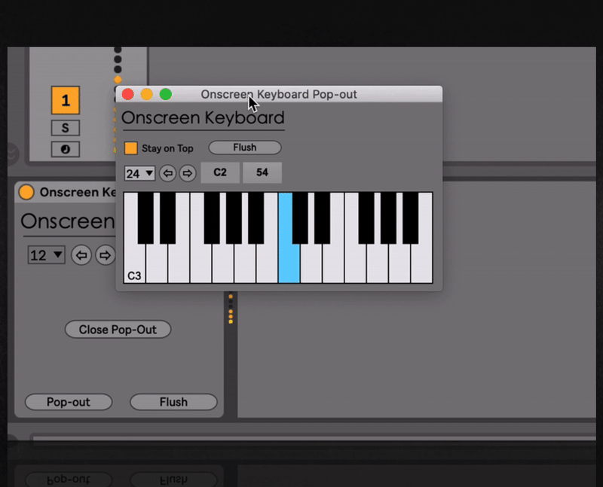
Task: Play the first black key C#3
Action: (145, 218)
